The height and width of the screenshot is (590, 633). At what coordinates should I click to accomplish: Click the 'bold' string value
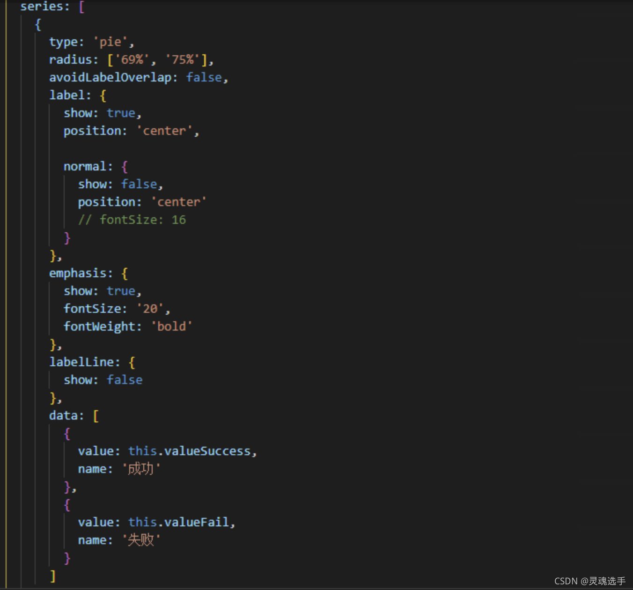[171, 326]
